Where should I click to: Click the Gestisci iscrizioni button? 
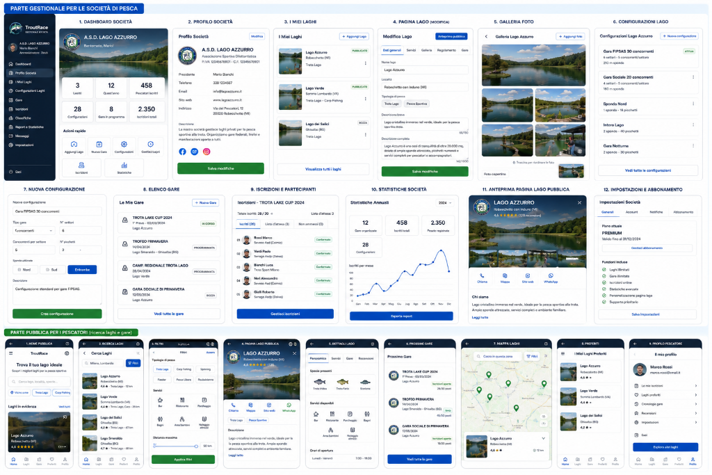coord(285,314)
